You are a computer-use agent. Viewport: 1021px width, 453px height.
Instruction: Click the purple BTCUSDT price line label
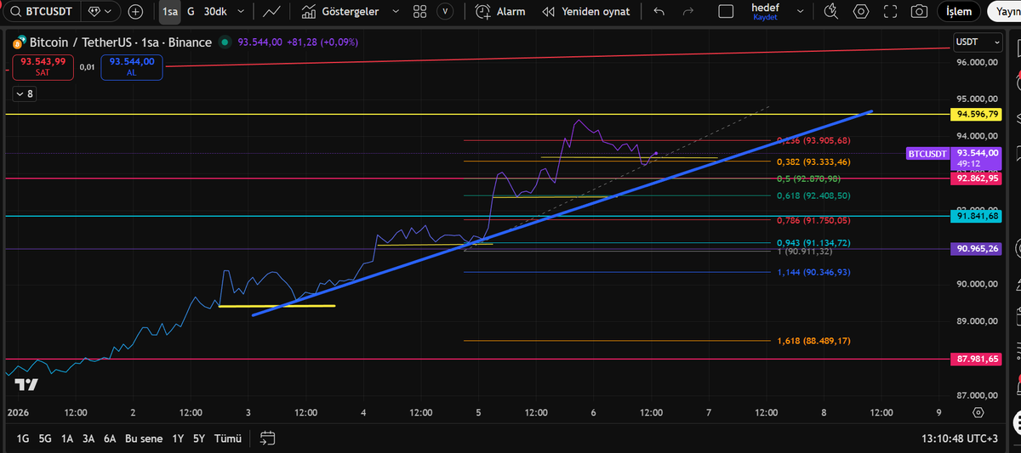[927, 154]
